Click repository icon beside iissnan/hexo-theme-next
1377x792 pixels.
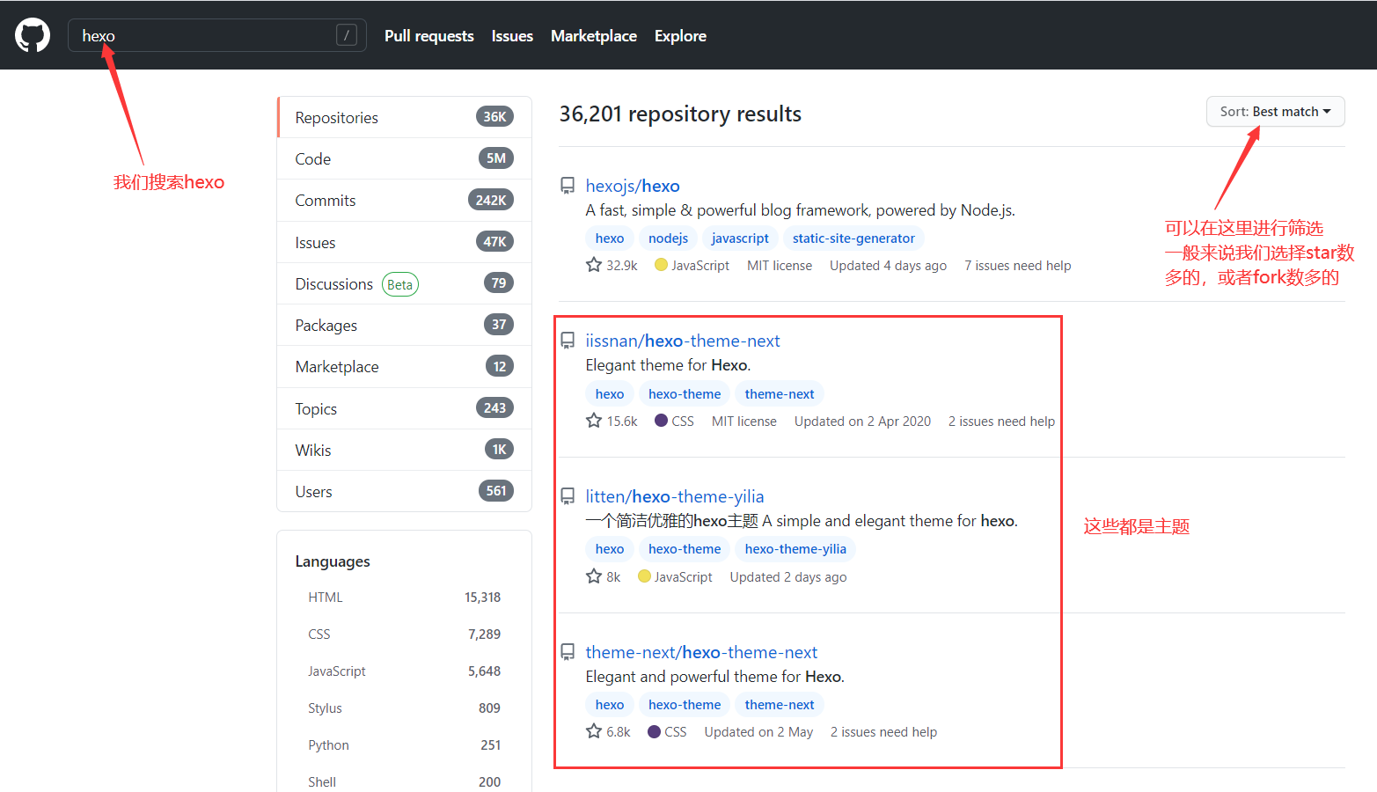568,341
